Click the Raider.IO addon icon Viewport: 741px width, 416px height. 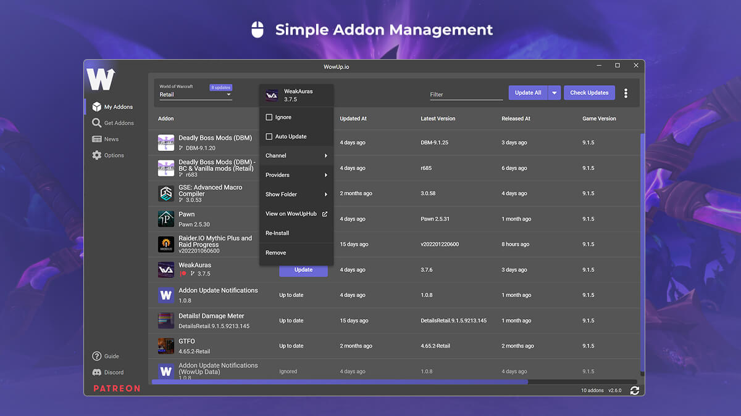click(165, 244)
